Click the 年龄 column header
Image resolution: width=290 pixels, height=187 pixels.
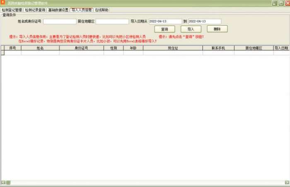(x=133, y=48)
